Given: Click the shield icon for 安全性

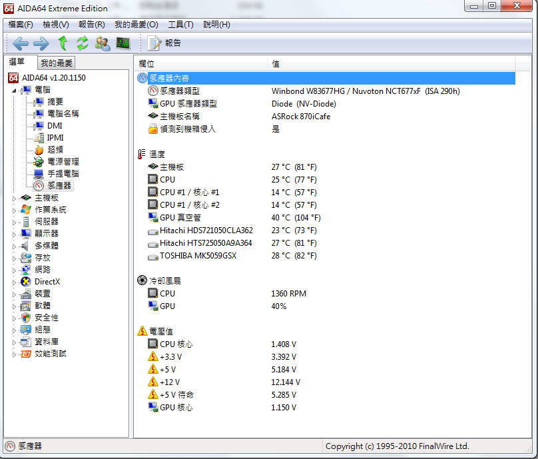Looking at the screenshot, I should pyautogui.click(x=26, y=318).
